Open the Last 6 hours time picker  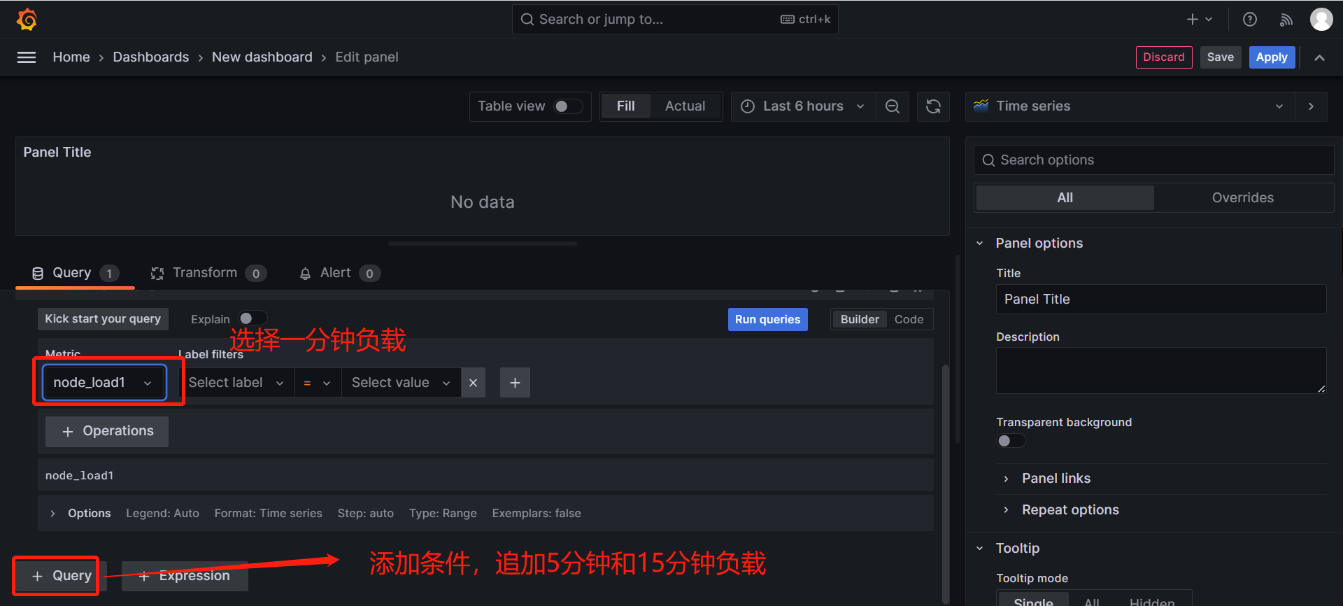click(x=803, y=106)
